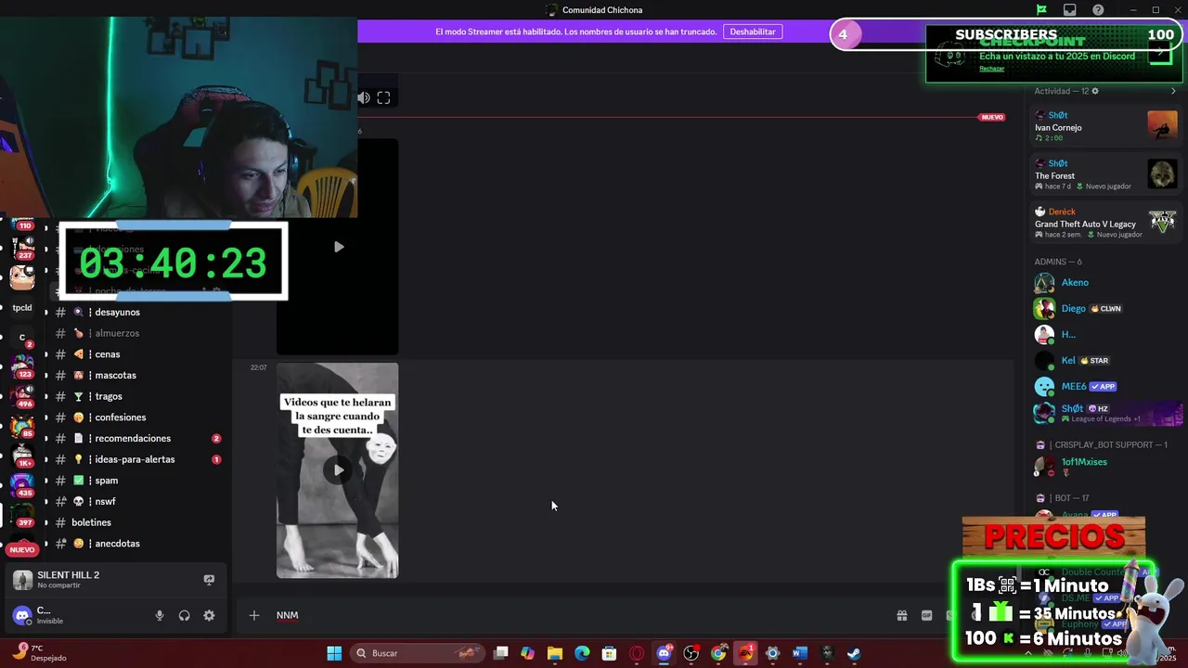Open Microsoft Edge from taskbar

click(x=582, y=653)
